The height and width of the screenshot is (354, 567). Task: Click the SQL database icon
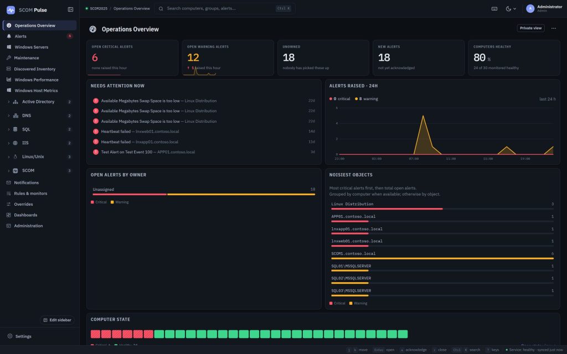[15, 129]
